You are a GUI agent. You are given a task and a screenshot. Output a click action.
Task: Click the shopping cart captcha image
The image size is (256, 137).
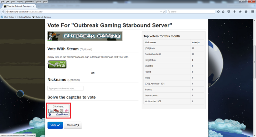51,111
